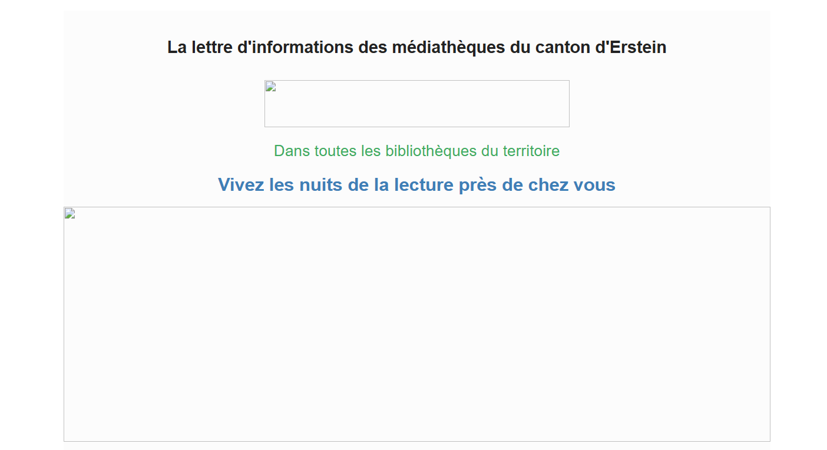
Task: Select the large image placeholder below the heading
Action: point(417,324)
